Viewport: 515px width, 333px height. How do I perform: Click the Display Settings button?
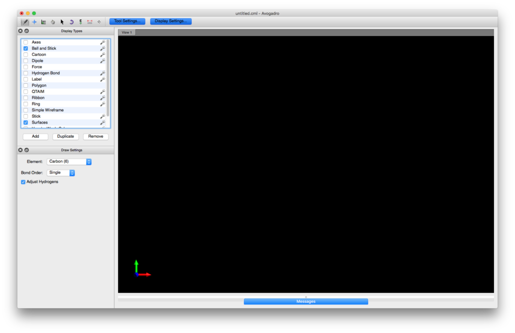tap(170, 21)
